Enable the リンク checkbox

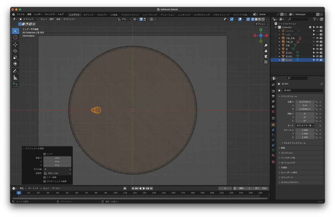(x=45, y=154)
